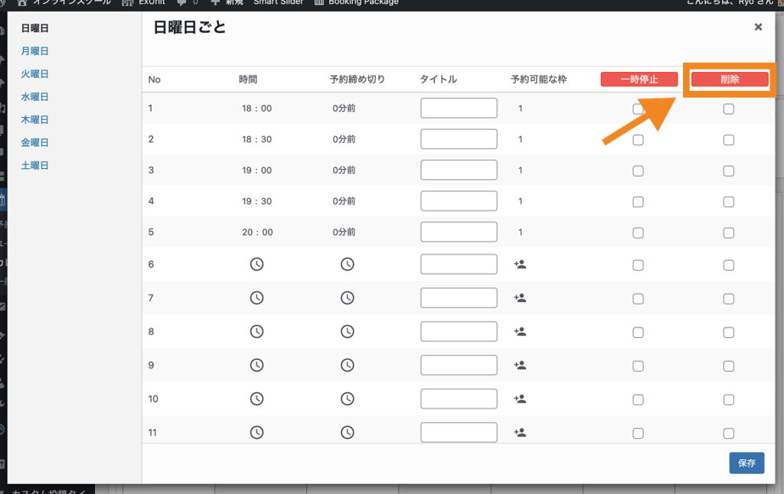Open Smart Slider in the admin bar

pos(278,2)
